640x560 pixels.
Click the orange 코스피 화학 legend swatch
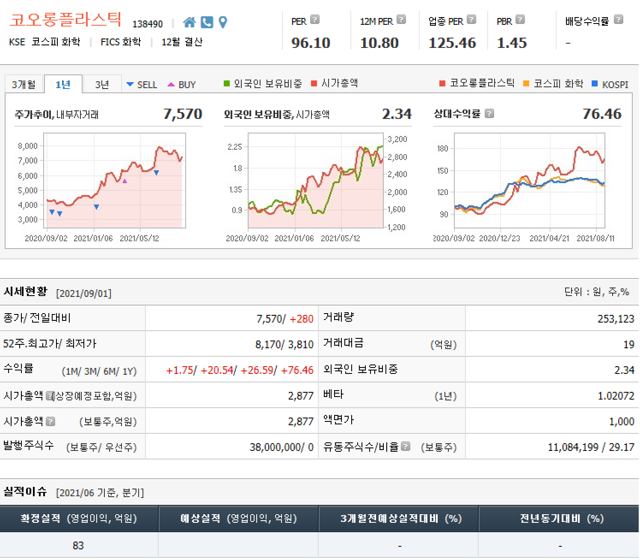click(526, 83)
